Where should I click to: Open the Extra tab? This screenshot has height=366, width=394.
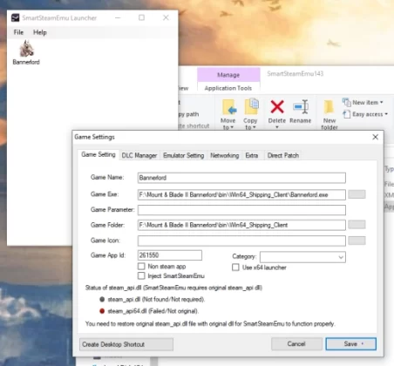[252, 155]
